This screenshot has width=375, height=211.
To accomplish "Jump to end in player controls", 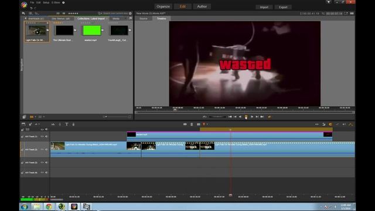I will 262,117.
